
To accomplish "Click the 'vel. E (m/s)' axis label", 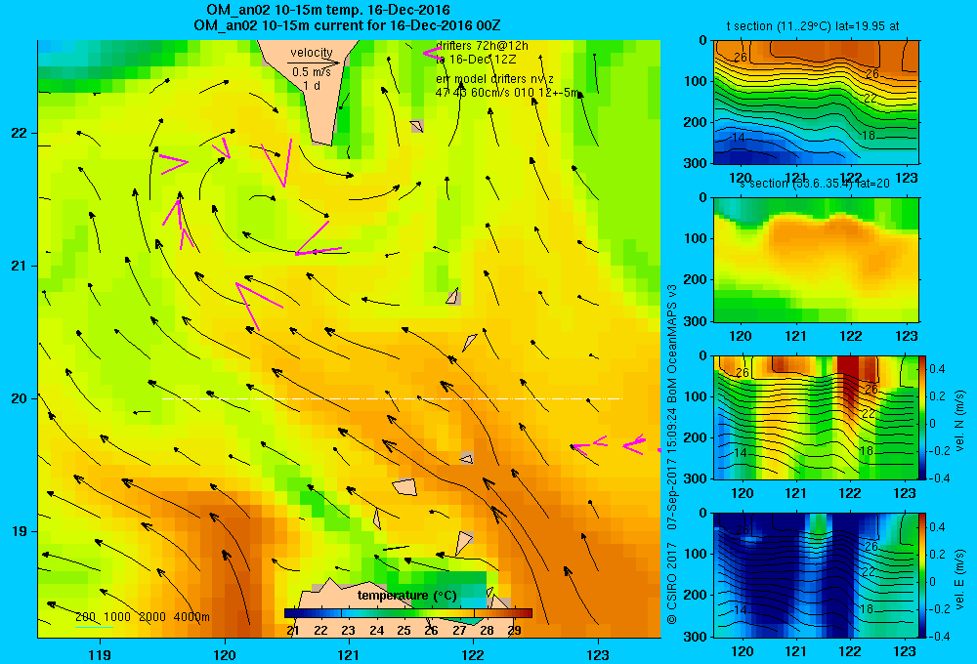I will 960,578.
